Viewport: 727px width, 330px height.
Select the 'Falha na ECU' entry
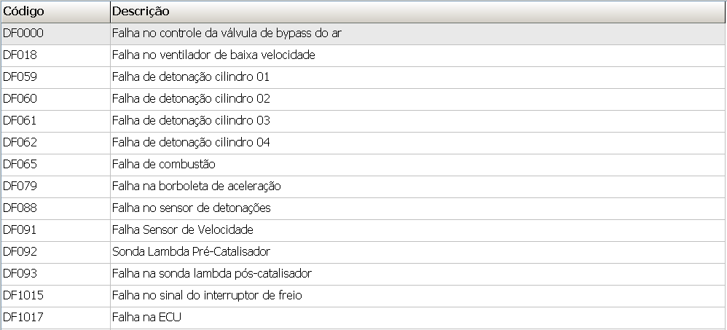pos(146,318)
